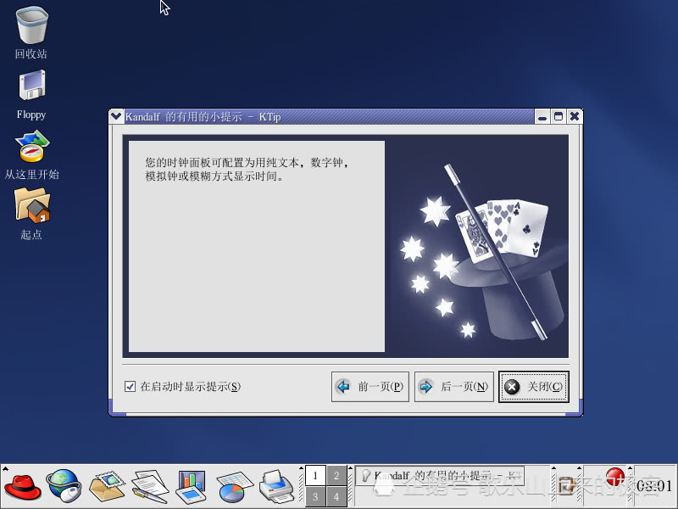Click the panel hide arrow at left end
The image size is (678, 509).
pos(5,468)
